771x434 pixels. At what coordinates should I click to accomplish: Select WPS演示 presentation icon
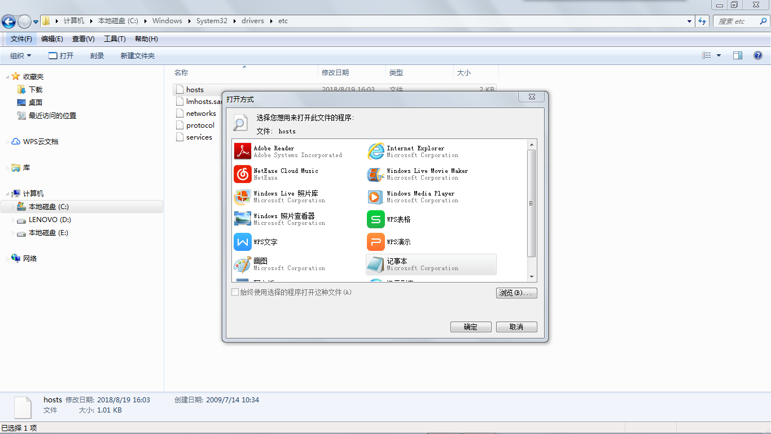click(376, 242)
